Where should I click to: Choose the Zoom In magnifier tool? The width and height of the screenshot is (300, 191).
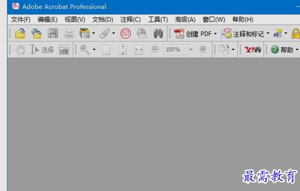(85, 50)
